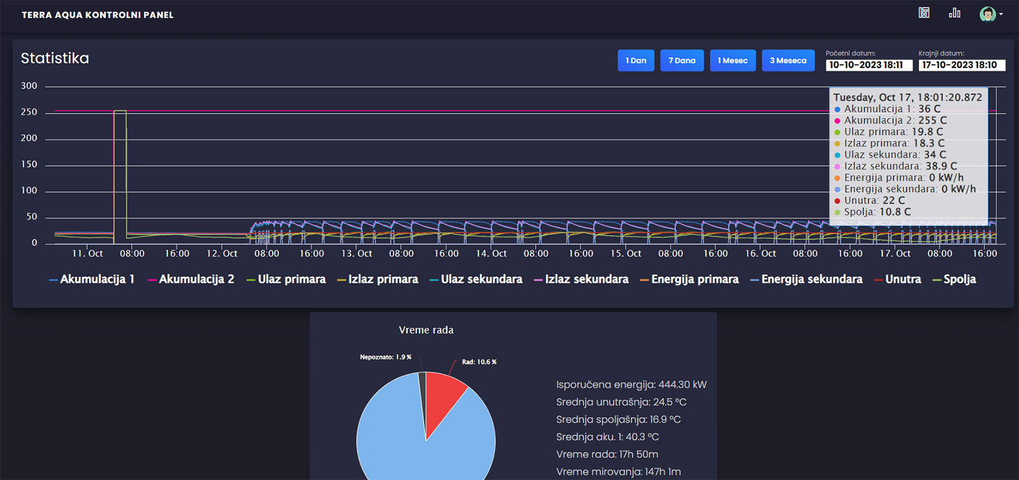
Task: Toggle Izlaz primara series in legend
Action: point(378,280)
